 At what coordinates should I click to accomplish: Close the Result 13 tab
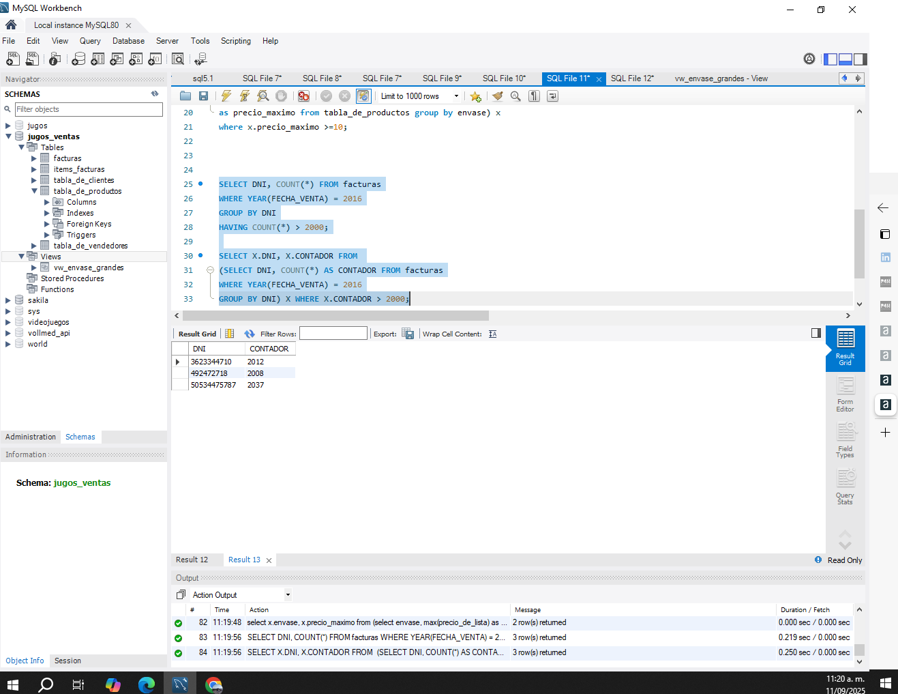pos(269,560)
